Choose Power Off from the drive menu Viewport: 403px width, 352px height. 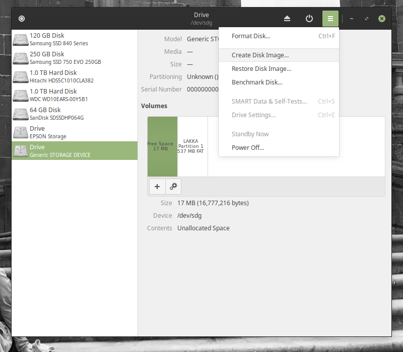pos(247,148)
